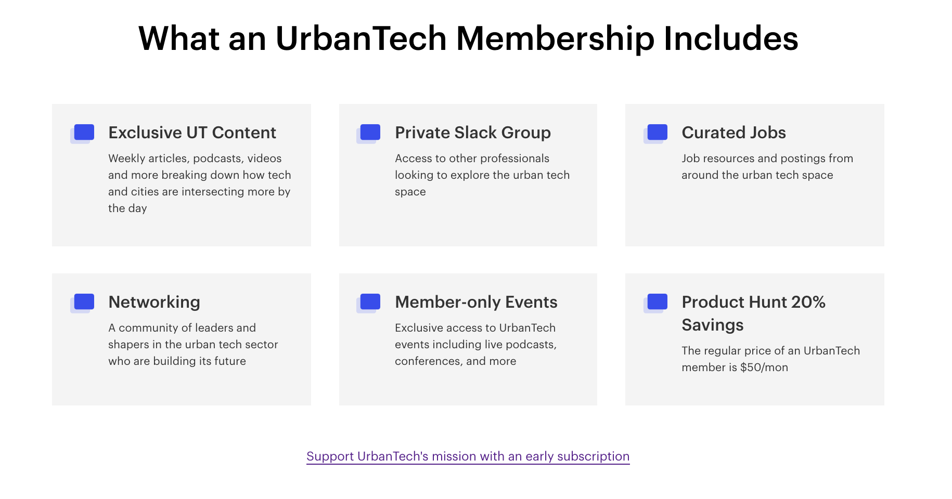Select the Curated Jobs card
952x499 pixels.
[x=754, y=175]
